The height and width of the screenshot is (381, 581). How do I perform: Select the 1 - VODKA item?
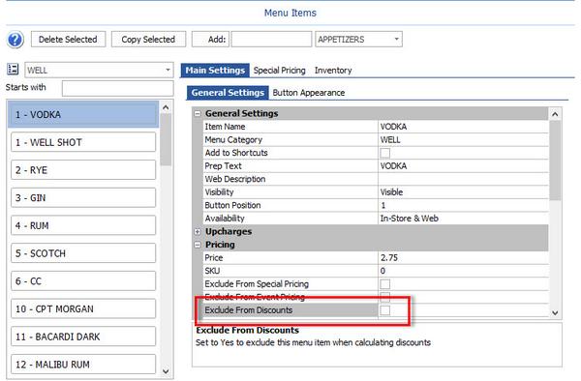tap(83, 115)
